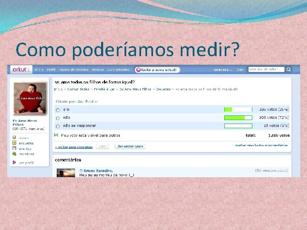Click the 'não' result progress bar
The width and height of the screenshot is (307, 230).
[238, 118]
